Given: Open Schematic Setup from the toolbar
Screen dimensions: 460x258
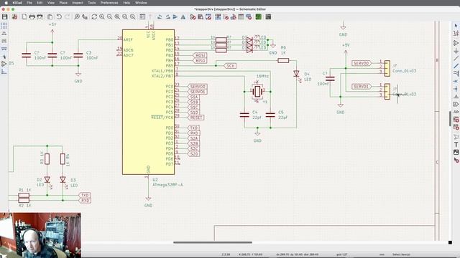Looking at the screenshot, I should click(x=14, y=16).
